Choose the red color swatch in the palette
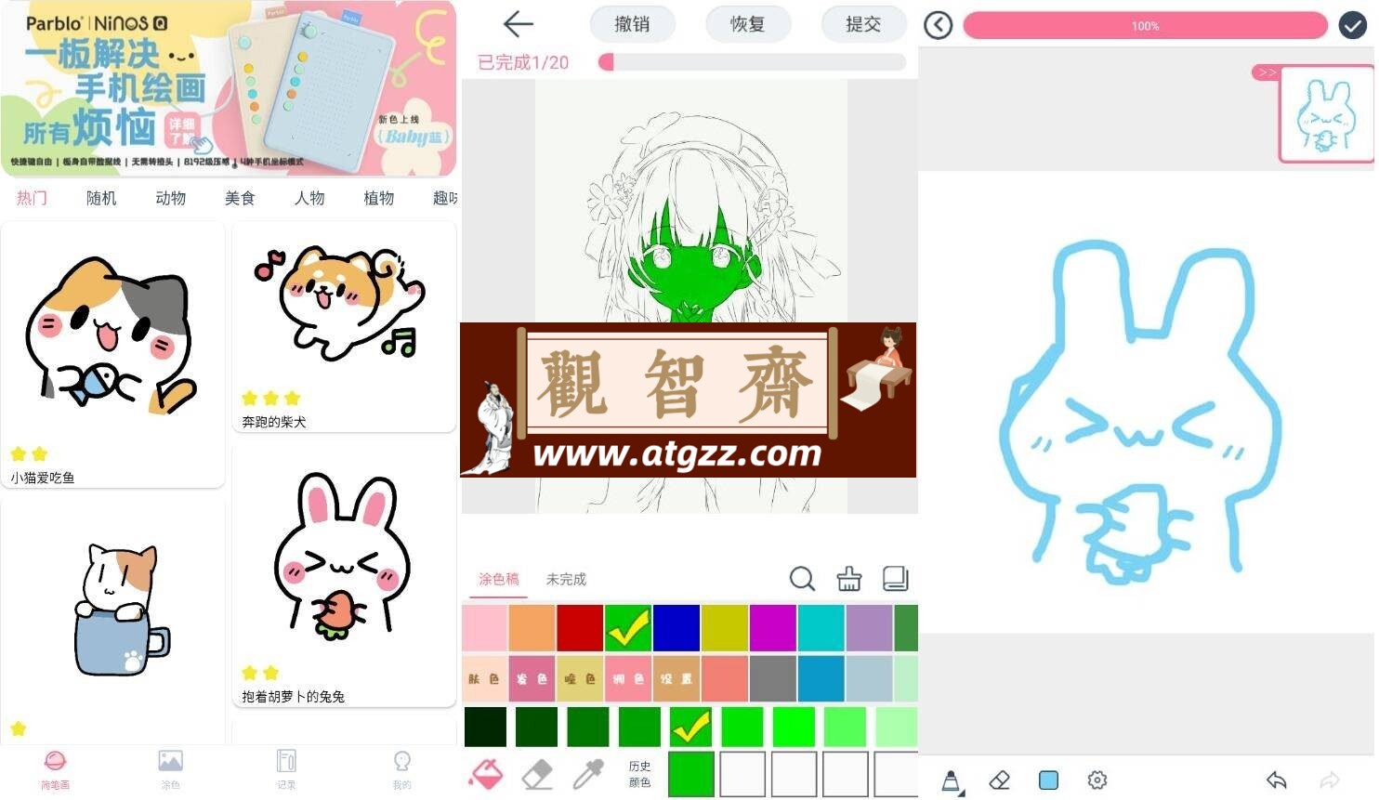This screenshot has height=800, width=1379. pos(580,628)
